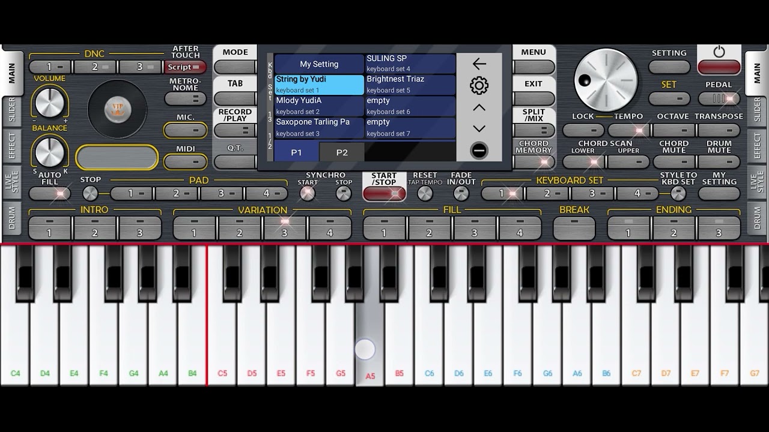Click the back arrow in display panel
The height and width of the screenshot is (432, 769).
[x=479, y=64]
